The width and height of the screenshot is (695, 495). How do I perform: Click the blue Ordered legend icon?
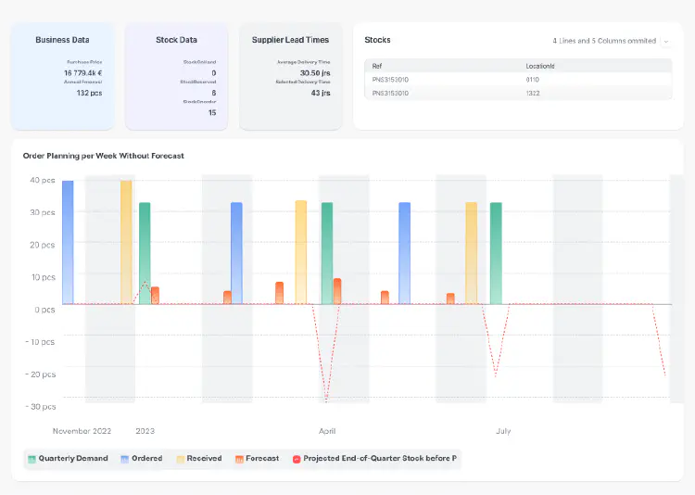click(x=124, y=459)
